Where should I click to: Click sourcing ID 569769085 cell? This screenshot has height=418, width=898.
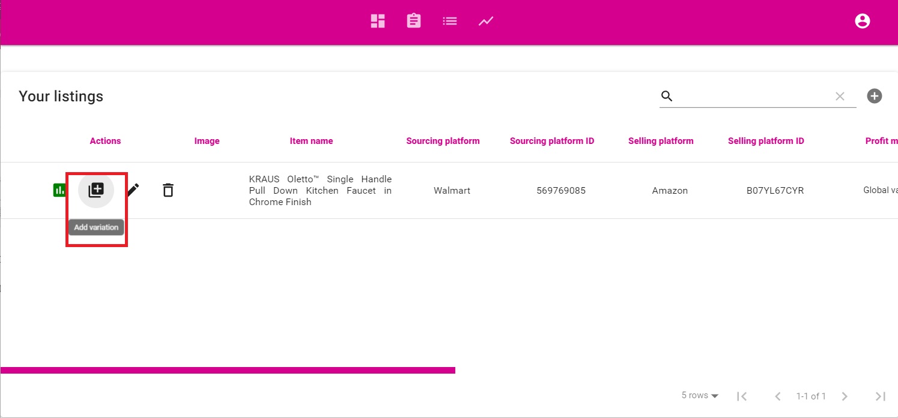pyautogui.click(x=561, y=191)
